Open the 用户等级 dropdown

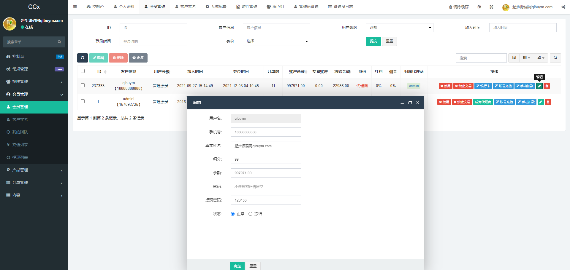pos(399,28)
